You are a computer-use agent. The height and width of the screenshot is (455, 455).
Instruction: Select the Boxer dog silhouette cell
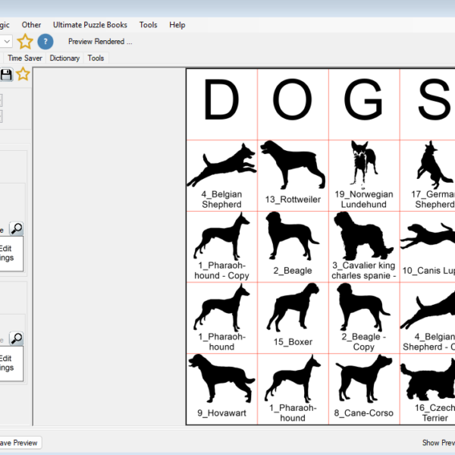tap(293, 317)
